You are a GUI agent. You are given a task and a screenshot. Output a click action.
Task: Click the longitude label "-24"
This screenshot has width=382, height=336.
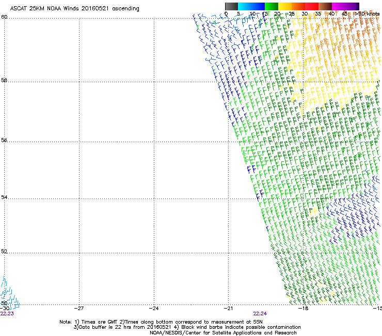tap(154, 308)
